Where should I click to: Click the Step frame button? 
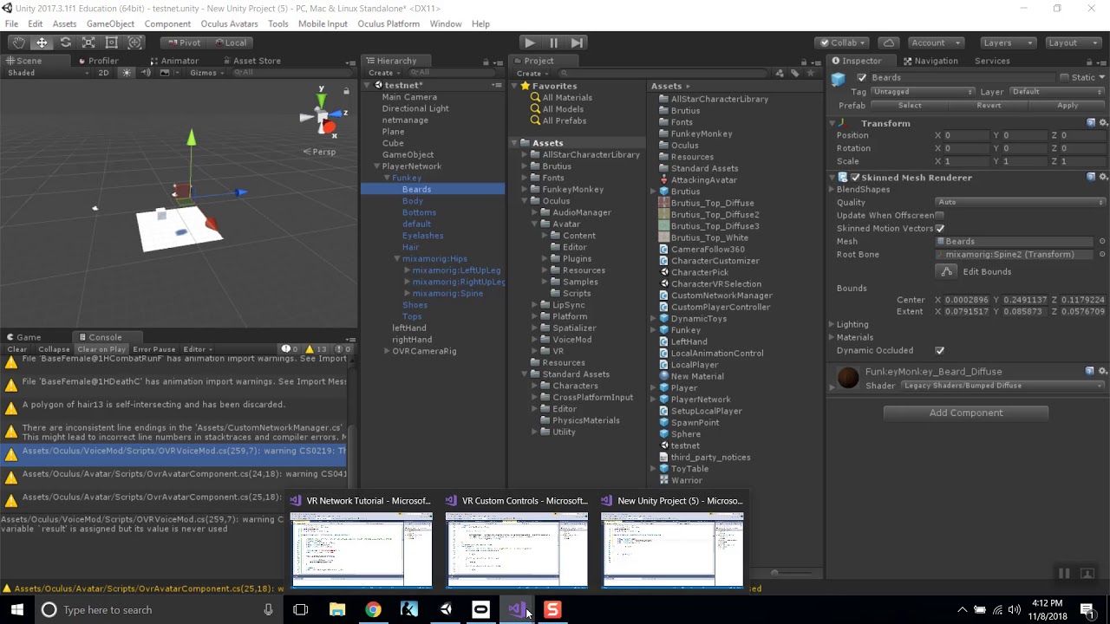click(x=577, y=42)
